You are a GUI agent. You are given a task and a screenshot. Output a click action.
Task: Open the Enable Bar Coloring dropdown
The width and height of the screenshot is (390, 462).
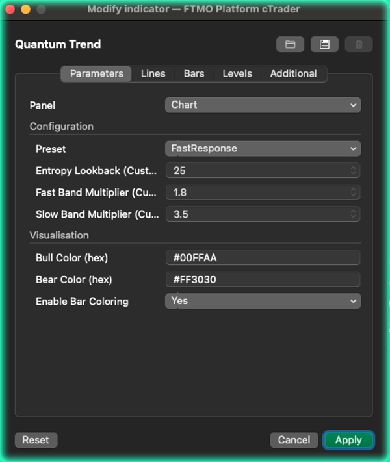pyautogui.click(x=263, y=301)
